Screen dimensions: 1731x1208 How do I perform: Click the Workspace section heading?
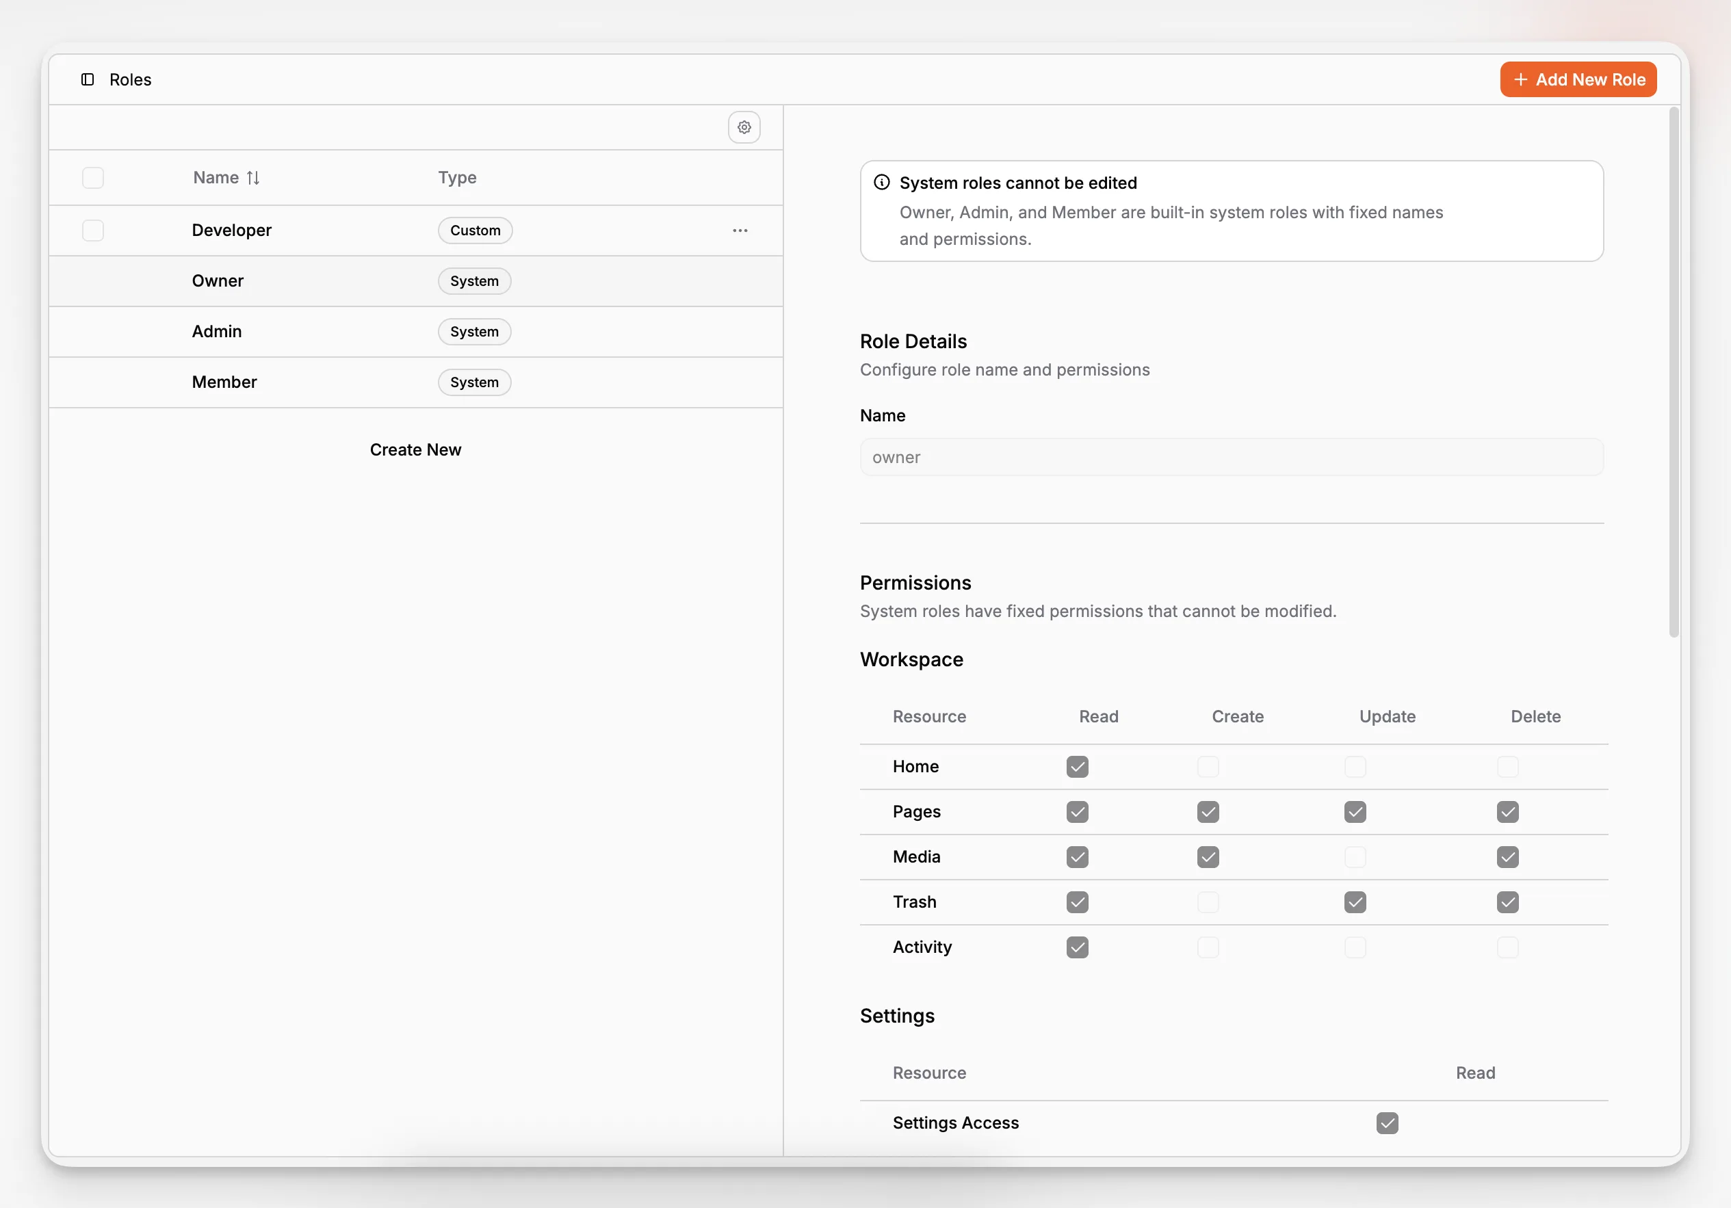(x=911, y=659)
